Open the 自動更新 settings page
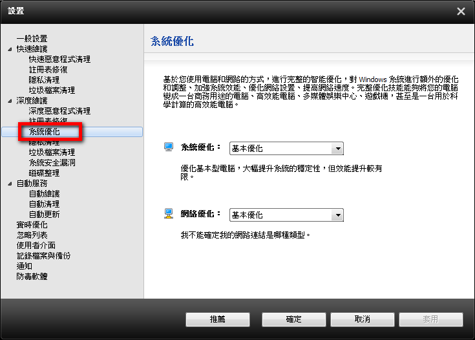The image size is (475, 340). tap(44, 215)
